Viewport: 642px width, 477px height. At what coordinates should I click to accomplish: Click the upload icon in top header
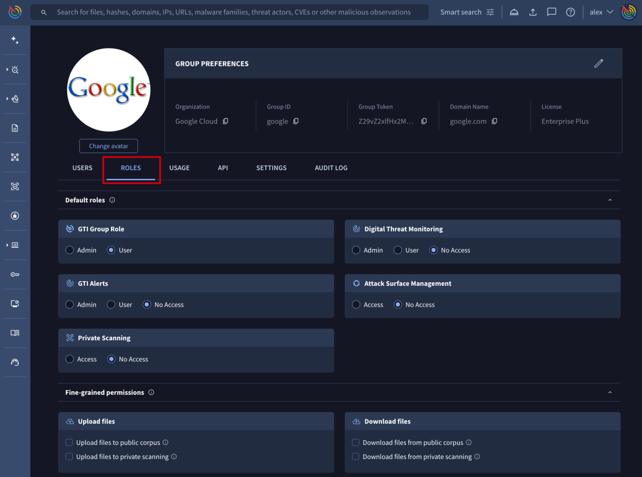pyautogui.click(x=533, y=12)
